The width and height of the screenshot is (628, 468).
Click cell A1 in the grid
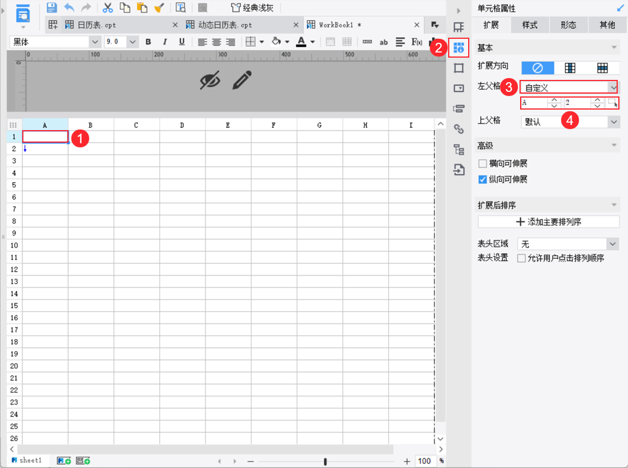[x=45, y=136]
